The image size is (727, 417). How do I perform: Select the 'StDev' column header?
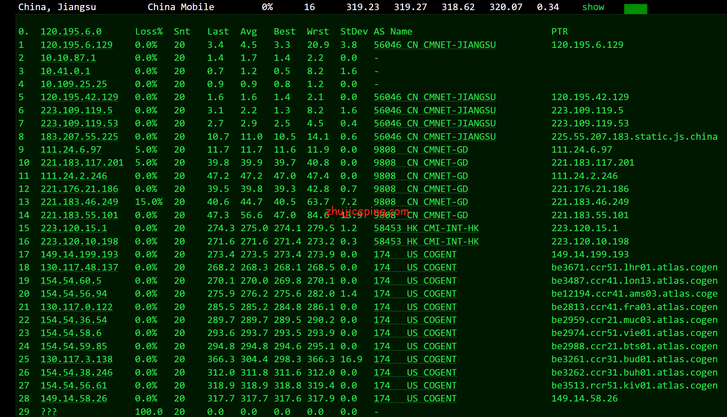point(354,32)
